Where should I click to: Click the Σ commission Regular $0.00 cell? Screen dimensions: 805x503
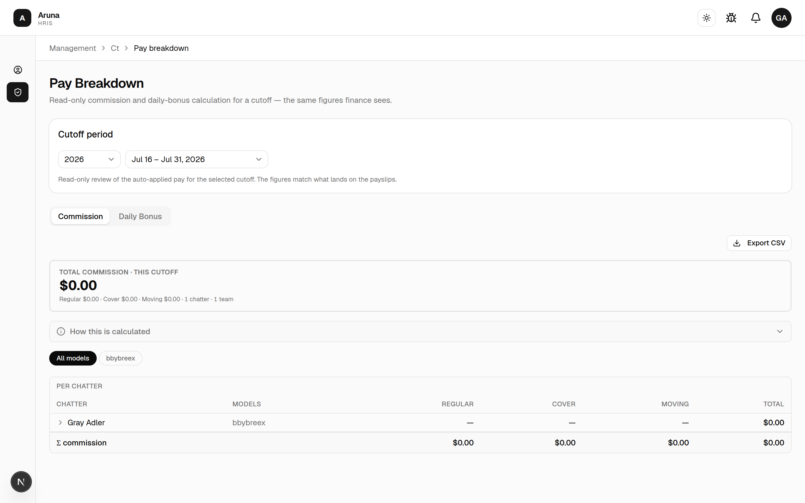tap(463, 443)
